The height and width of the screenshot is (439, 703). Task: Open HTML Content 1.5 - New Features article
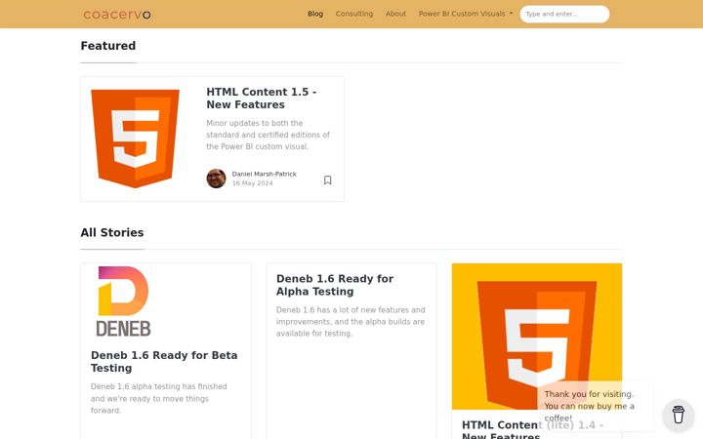[262, 99]
